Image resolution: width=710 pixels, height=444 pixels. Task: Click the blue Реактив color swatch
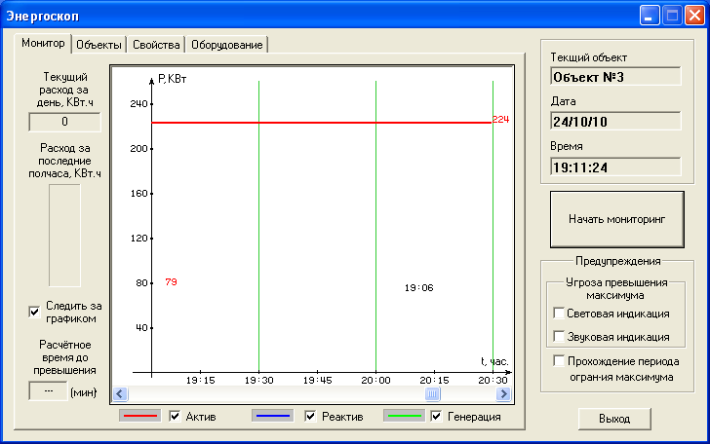point(272,417)
